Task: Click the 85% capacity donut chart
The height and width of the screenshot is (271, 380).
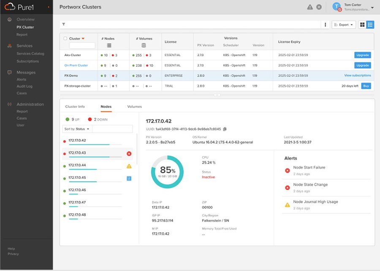Action: (167, 171)
